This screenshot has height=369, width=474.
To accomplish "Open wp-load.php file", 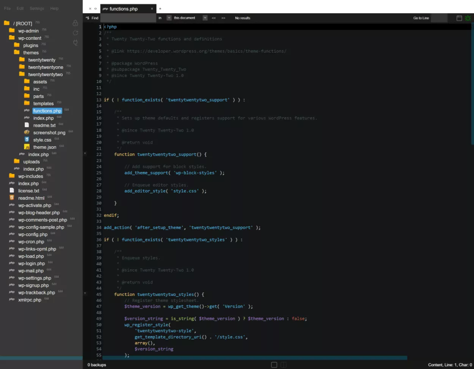I will [x=31, y=256].
